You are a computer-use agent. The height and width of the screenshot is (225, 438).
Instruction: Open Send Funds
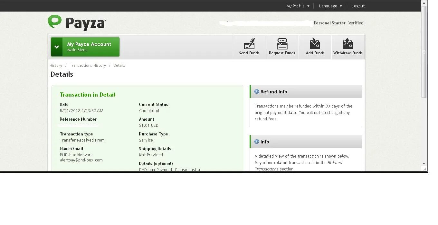(x=249, y=47)
